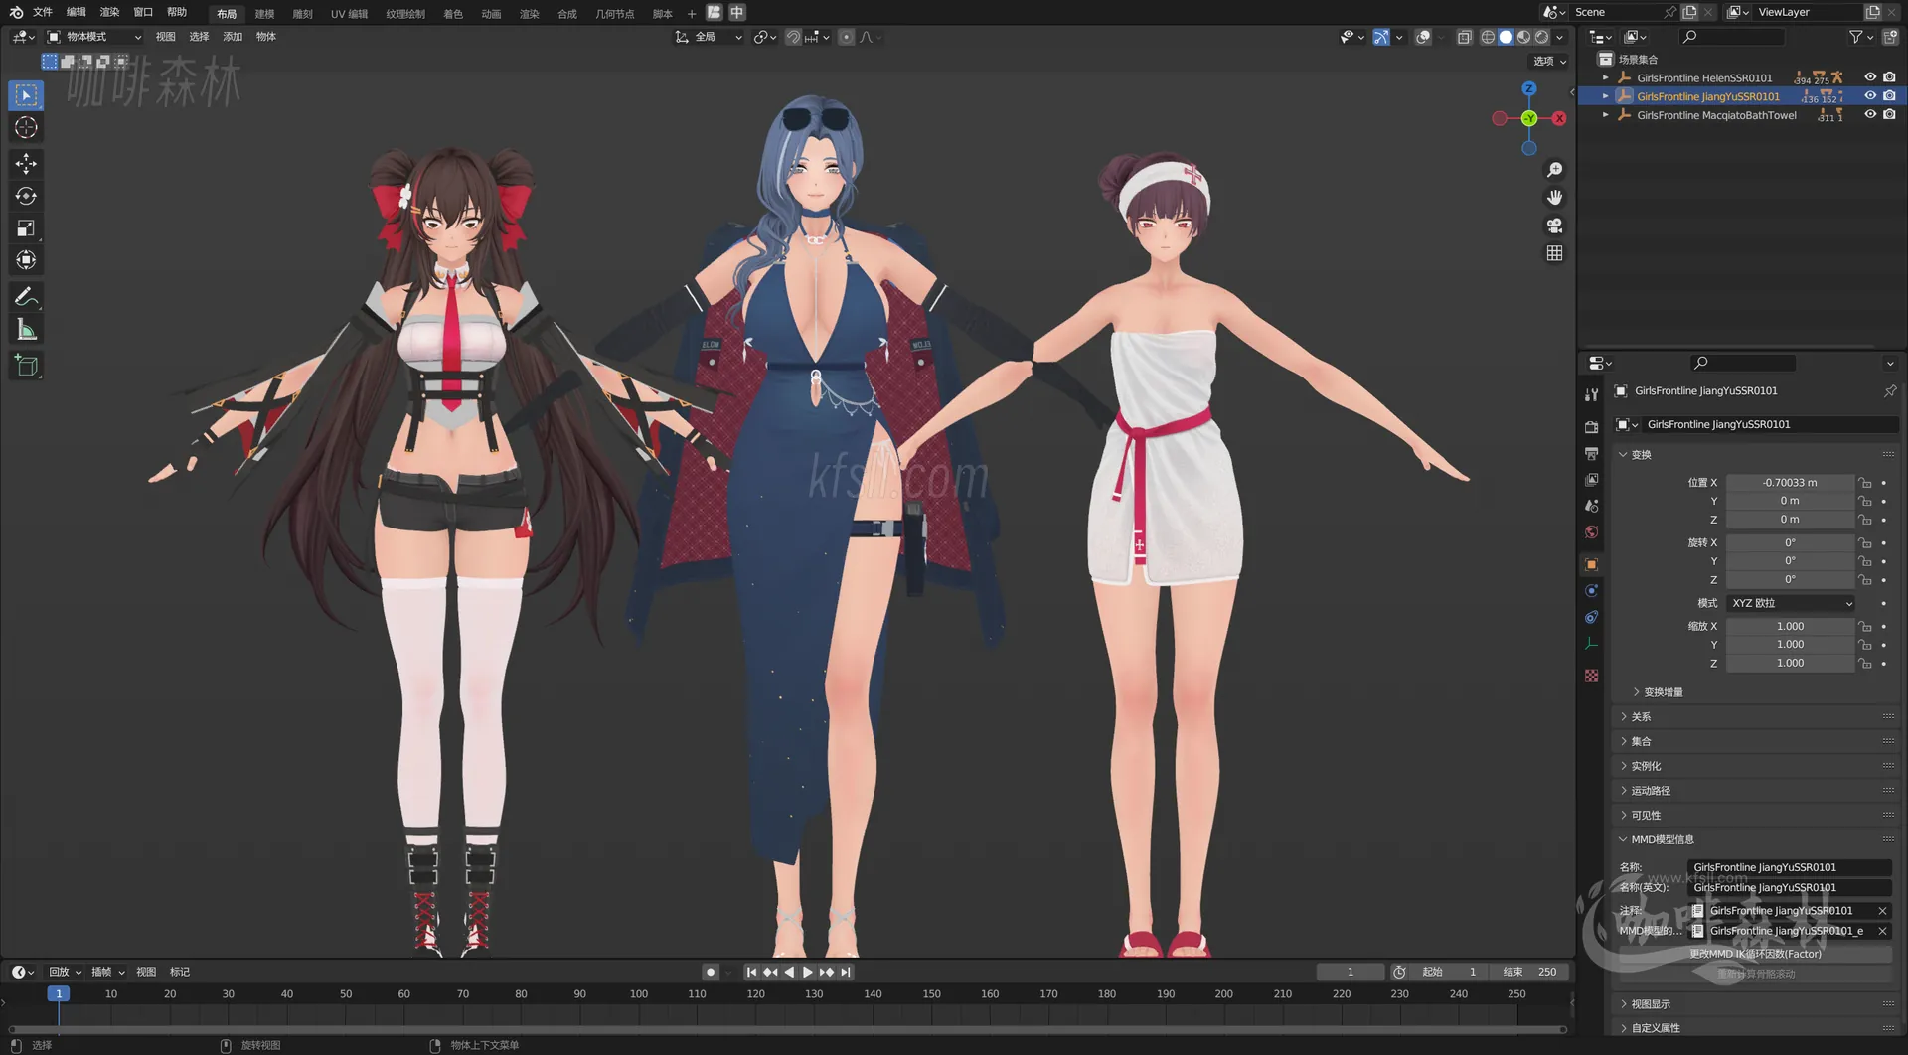Open the 全局 transform orientation dropdown
Image resolution: width=1908 pixels, height=1055 pixels.
[x=709, y=37]
